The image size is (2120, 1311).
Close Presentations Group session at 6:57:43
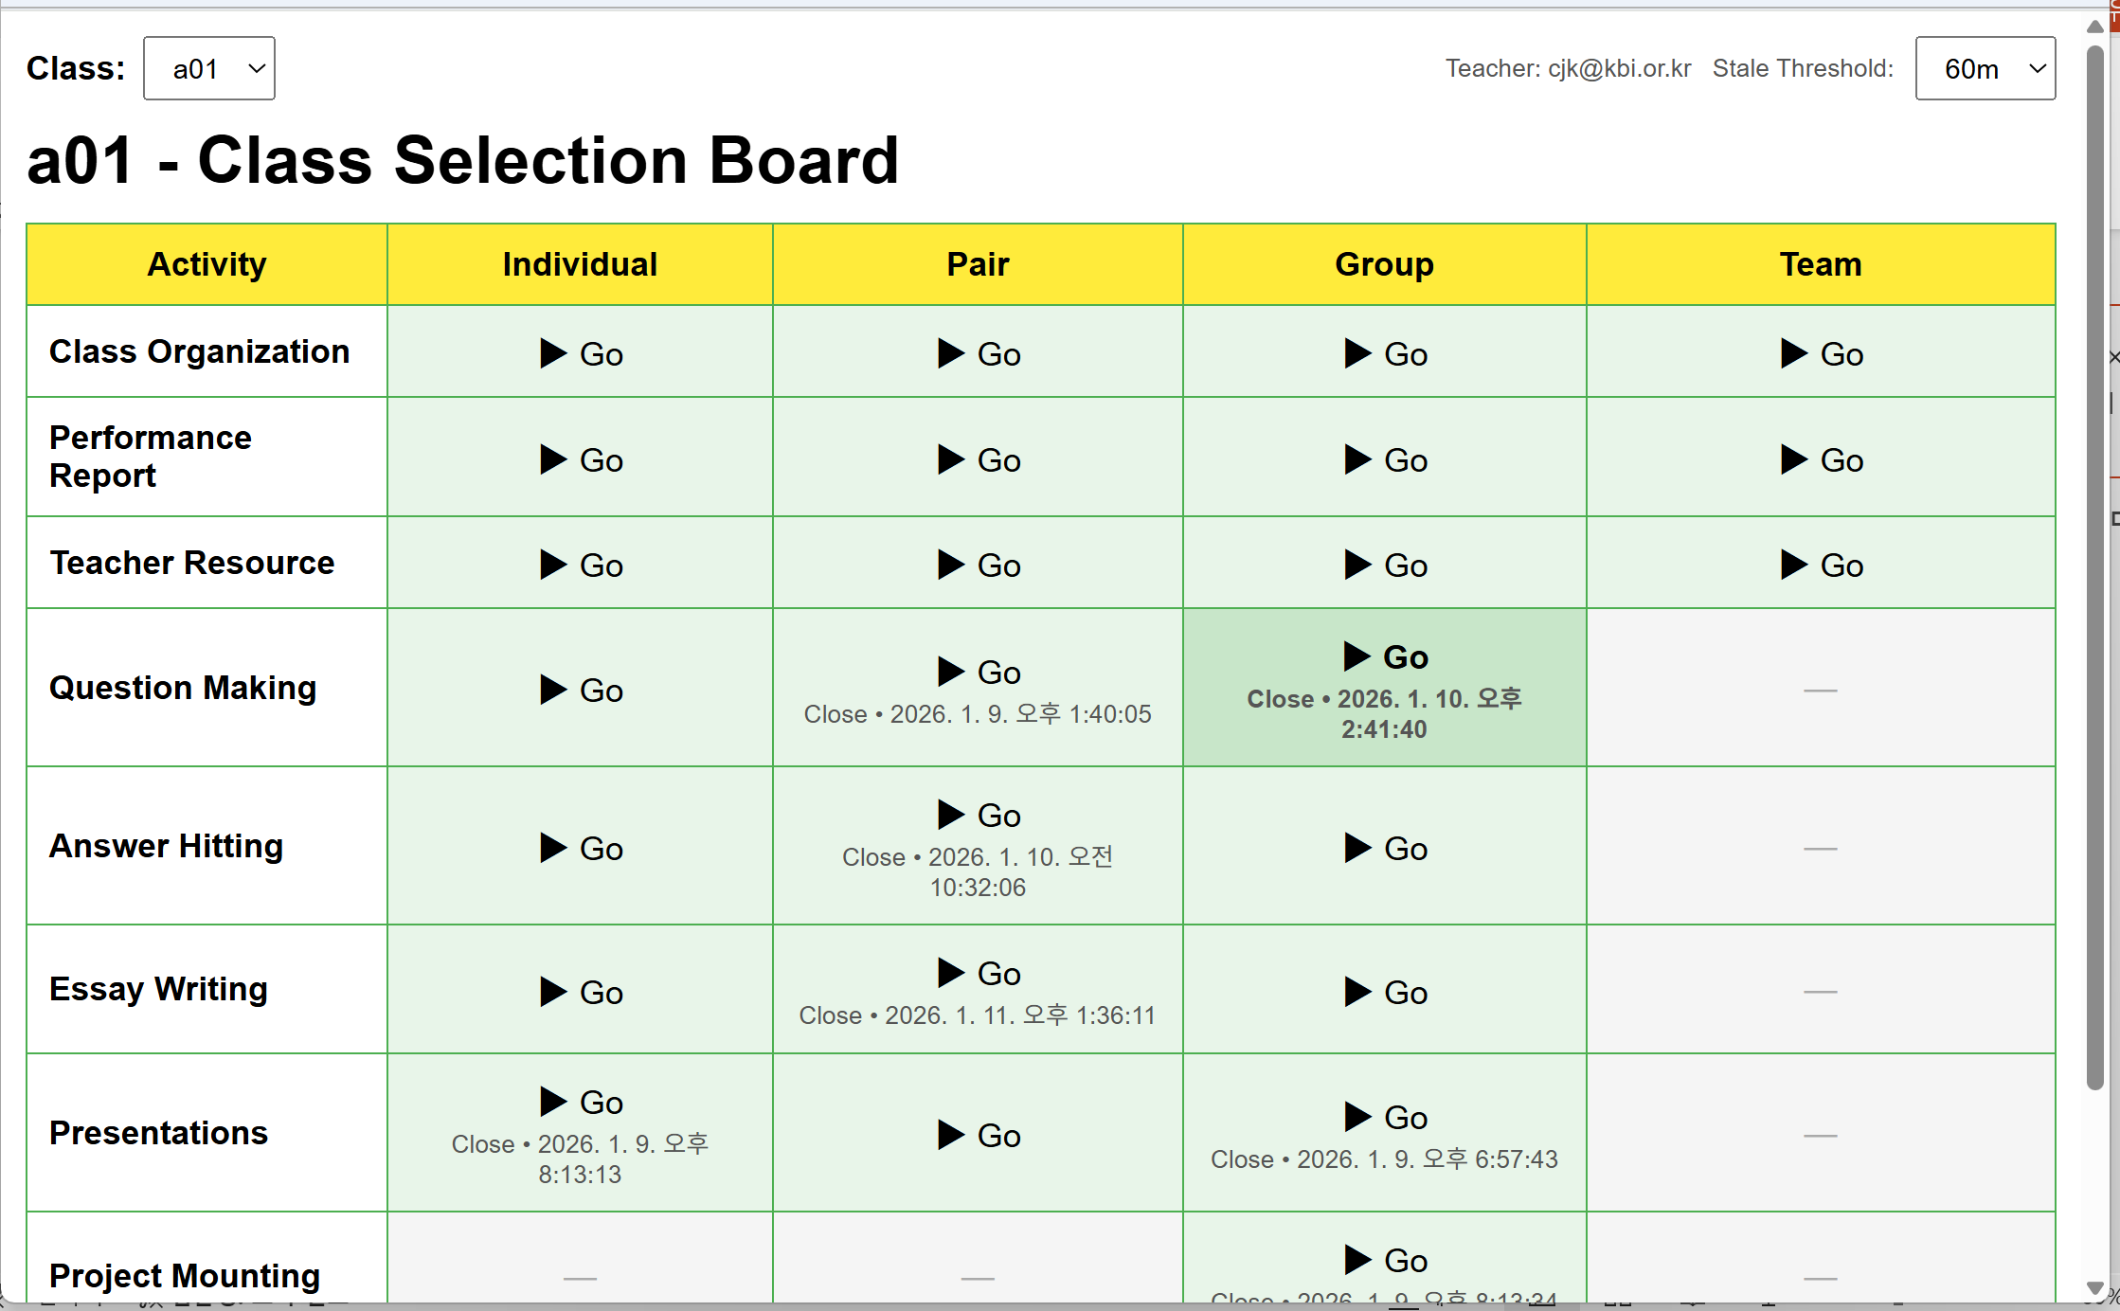[x=1384, y=1159]
